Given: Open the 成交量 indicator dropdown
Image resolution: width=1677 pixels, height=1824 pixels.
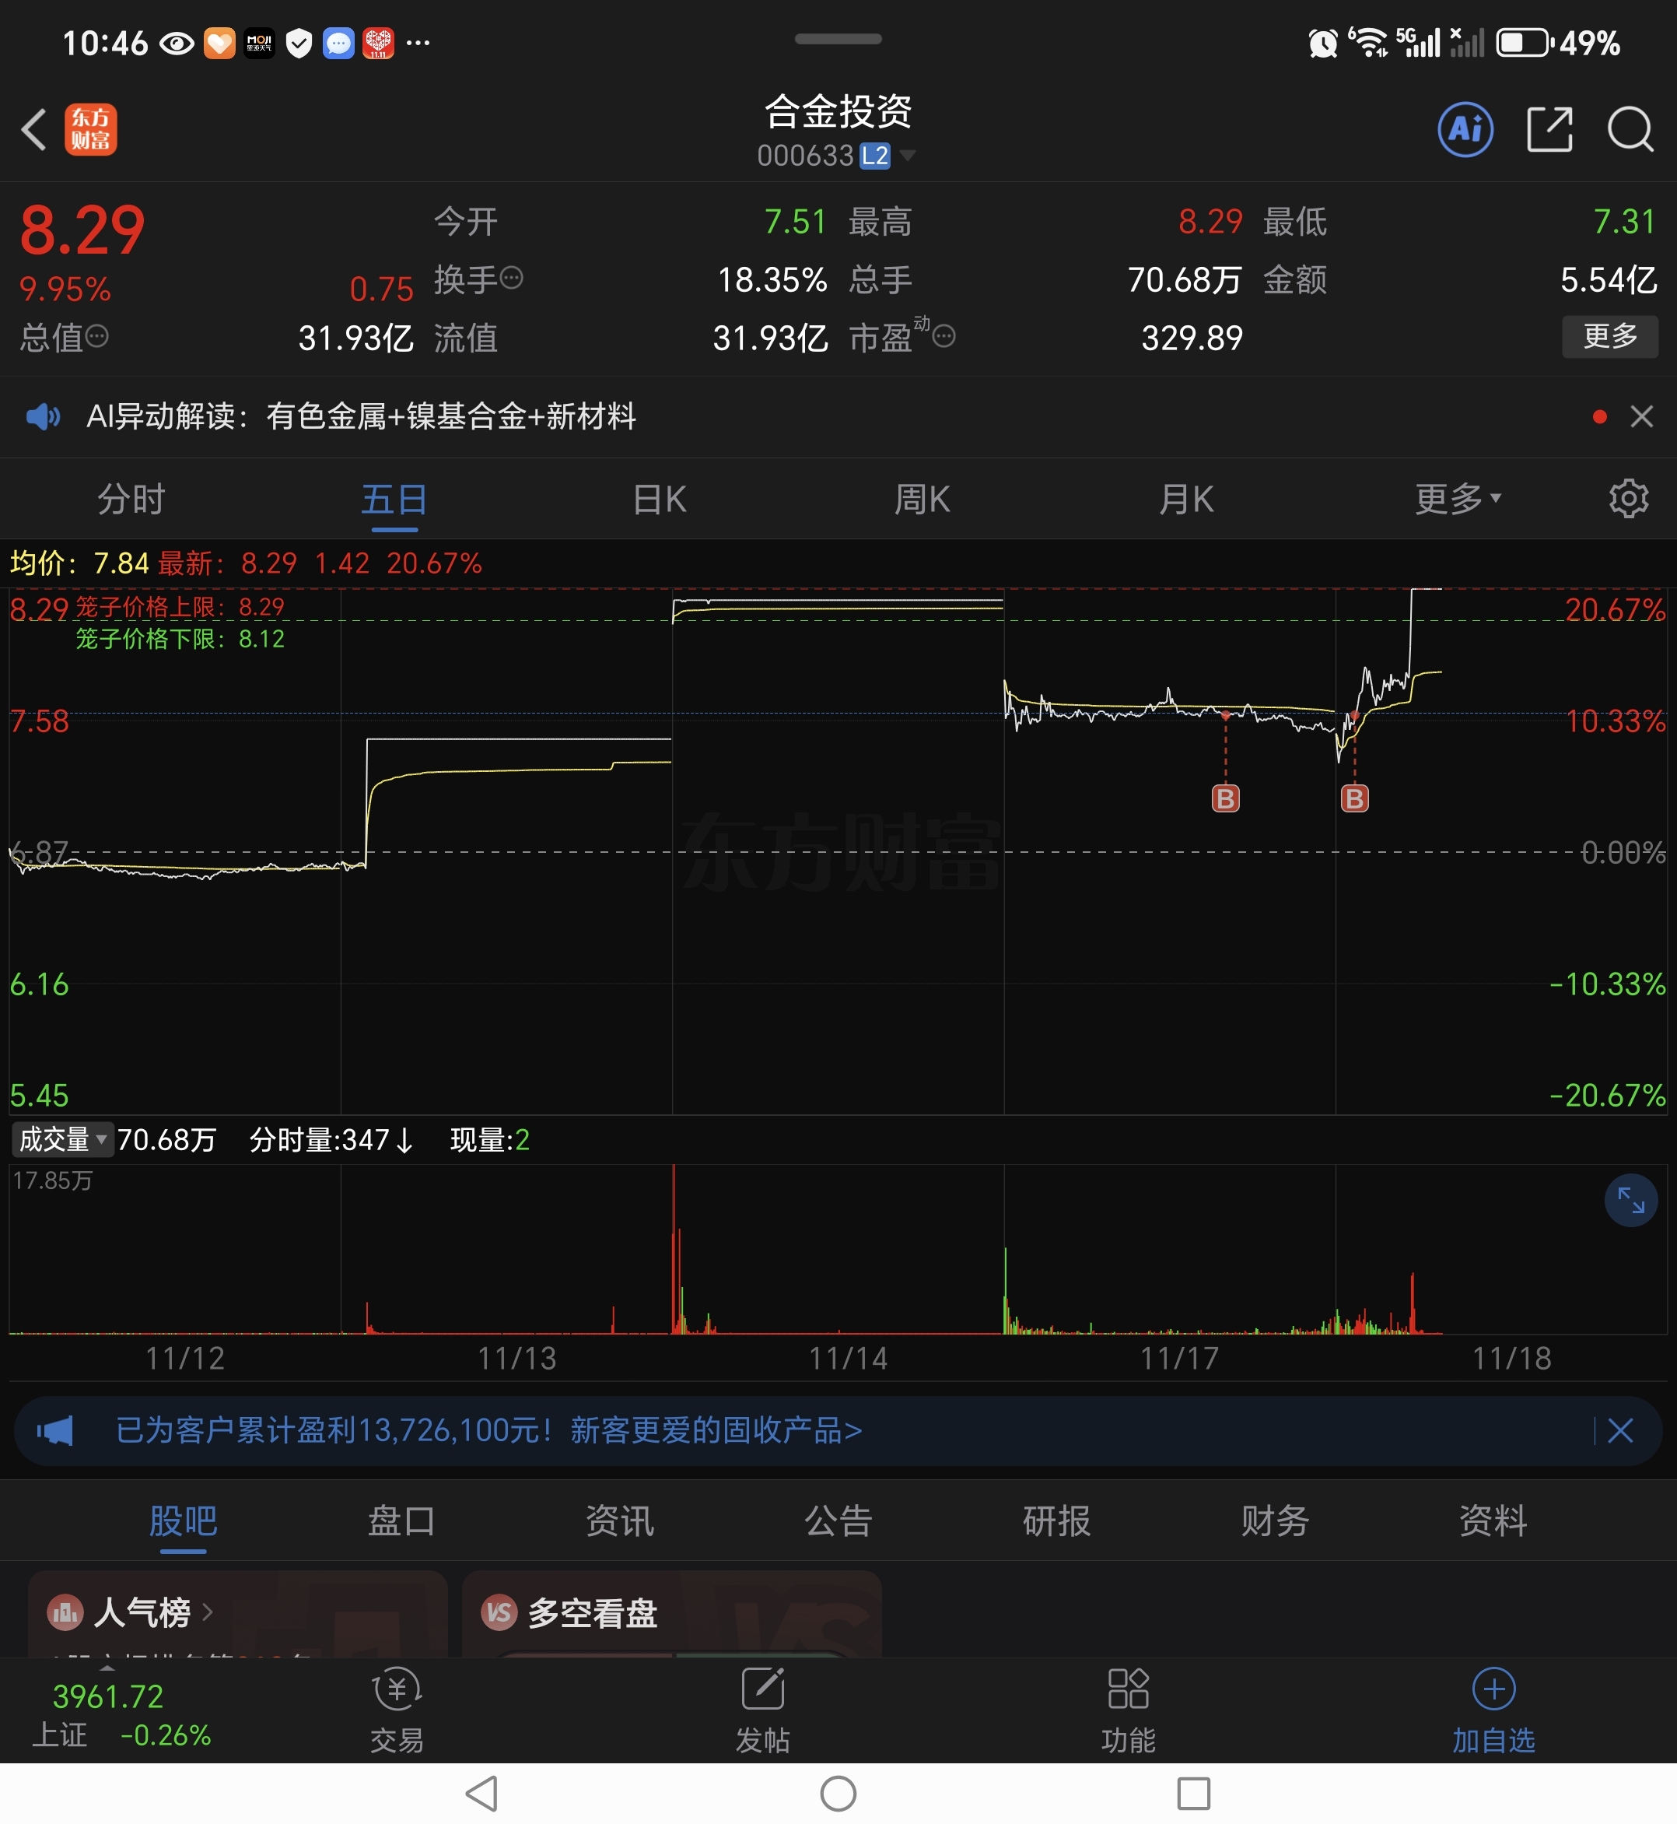Looking at the screenshot, I should (x=61, y=1139).
